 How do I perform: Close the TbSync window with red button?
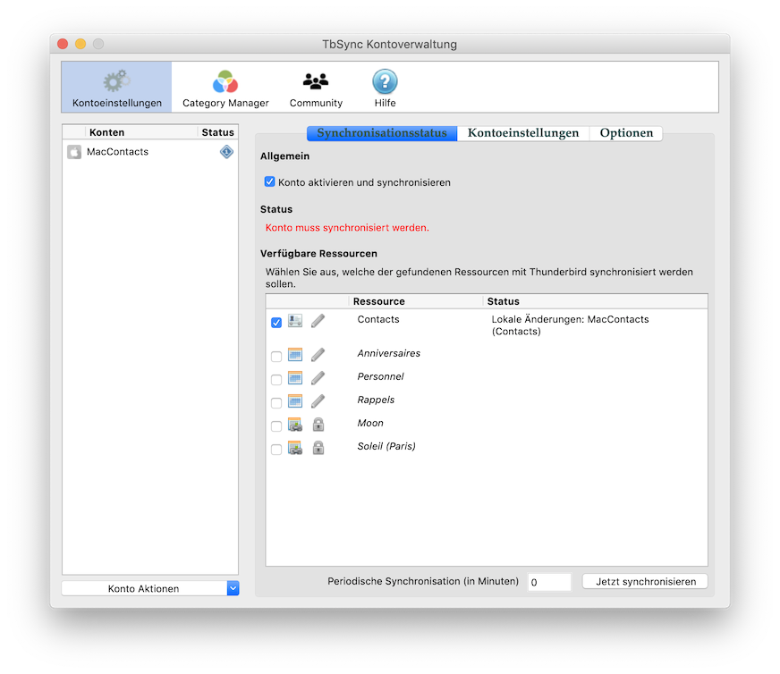[63, 44]
